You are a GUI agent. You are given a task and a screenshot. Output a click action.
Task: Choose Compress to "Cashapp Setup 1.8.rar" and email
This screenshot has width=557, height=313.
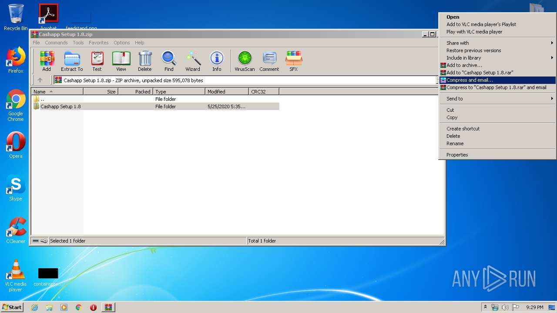click(x=497, y=87)
